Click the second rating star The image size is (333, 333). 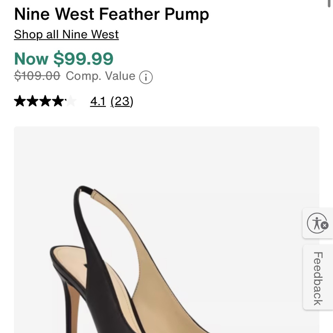click(x=32, y=102)
